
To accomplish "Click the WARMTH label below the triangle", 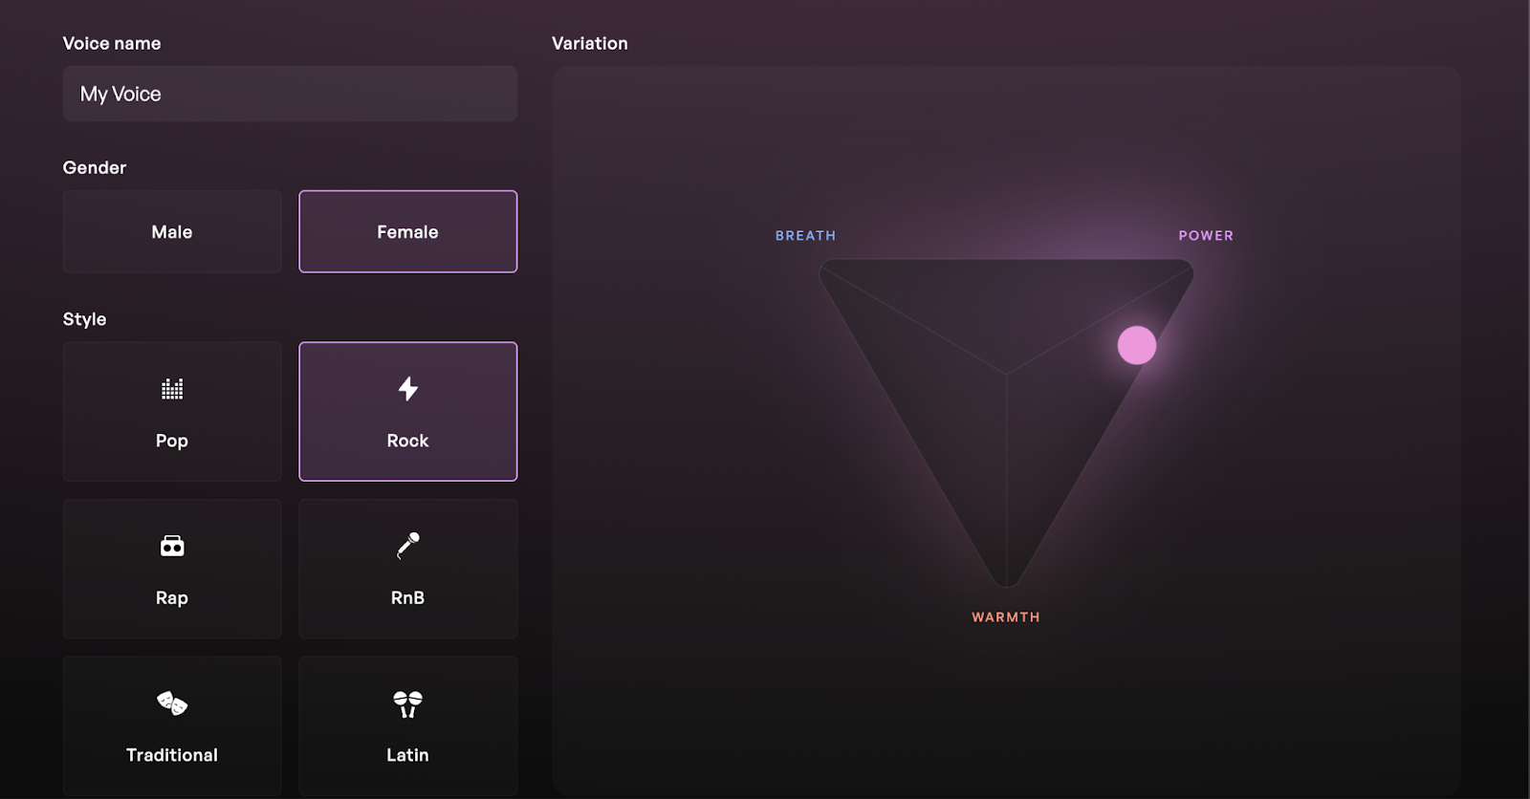I will tap(1006, 617).
